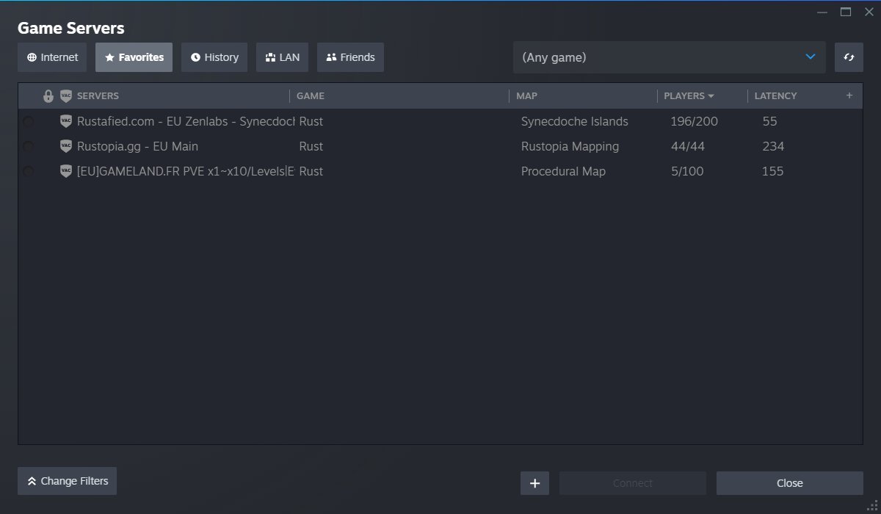The height and width of the screenshot is (514, 881).
Task: Click the resize grip at window corner
Action: click(x=874, y=507)
